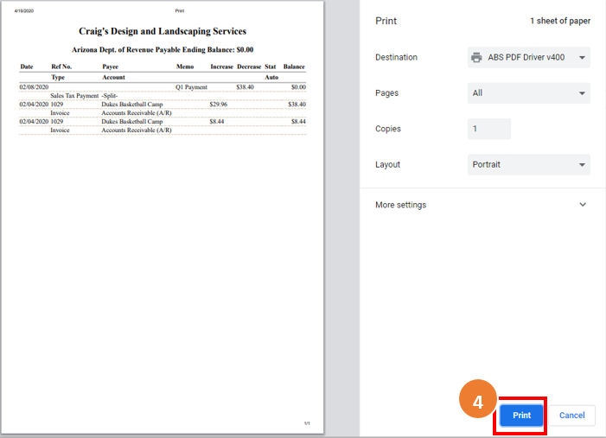606x438 pixels.
Task: Cancel the print dialog
Action: pyautogui.click(x=571, y=416)
